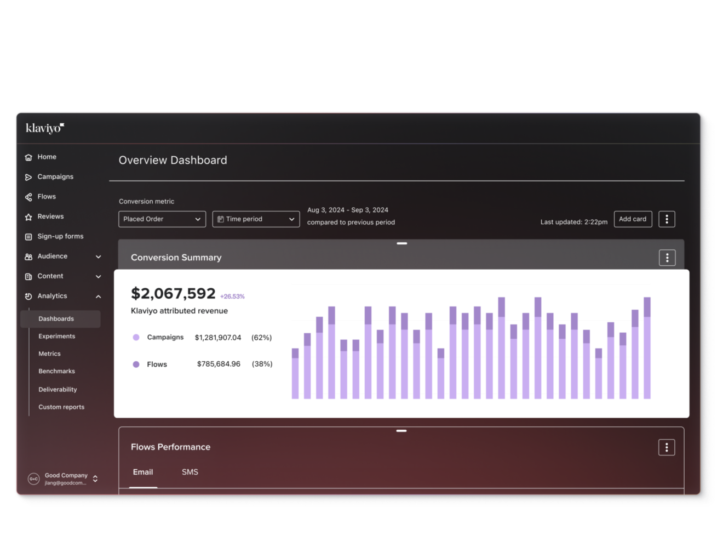
Task: Click the Campaigns $1,281,907.04 value
Action: 218,338
